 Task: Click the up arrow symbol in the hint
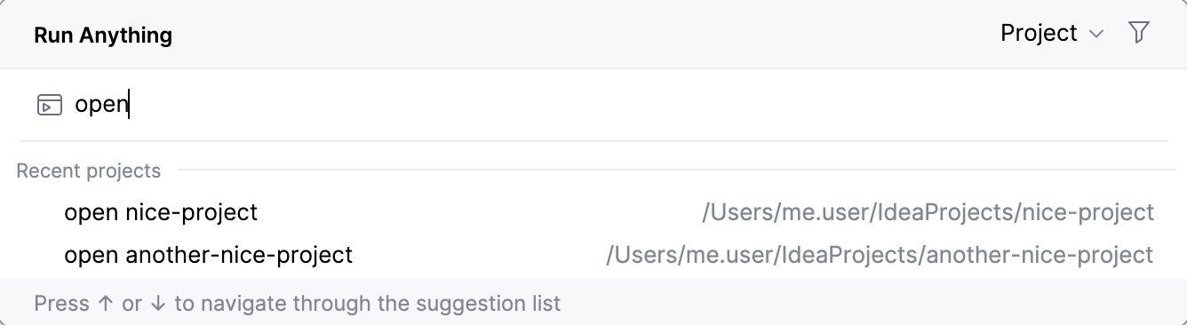coord(105,304)
